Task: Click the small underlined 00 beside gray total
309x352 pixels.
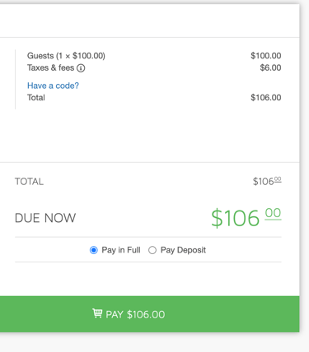Action: pos(278,179)
